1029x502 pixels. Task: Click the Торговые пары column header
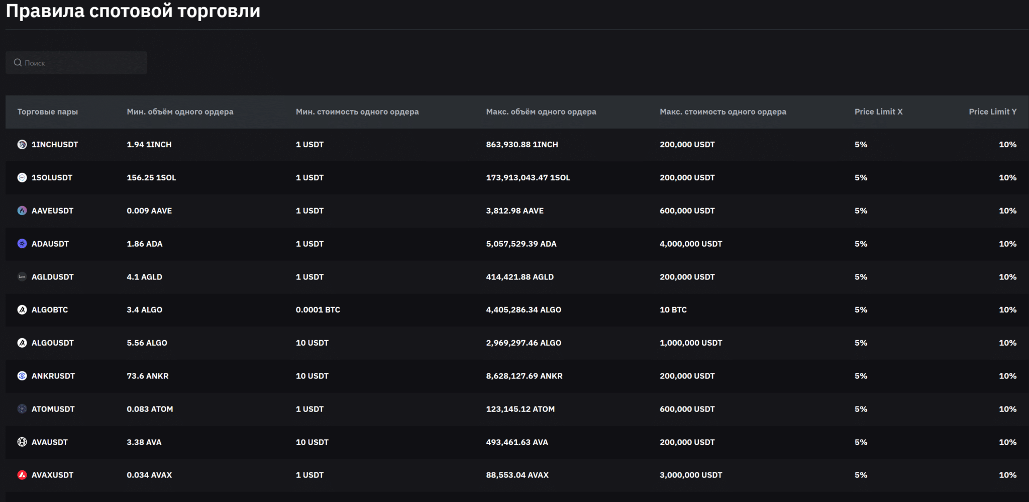coord(48,112)
